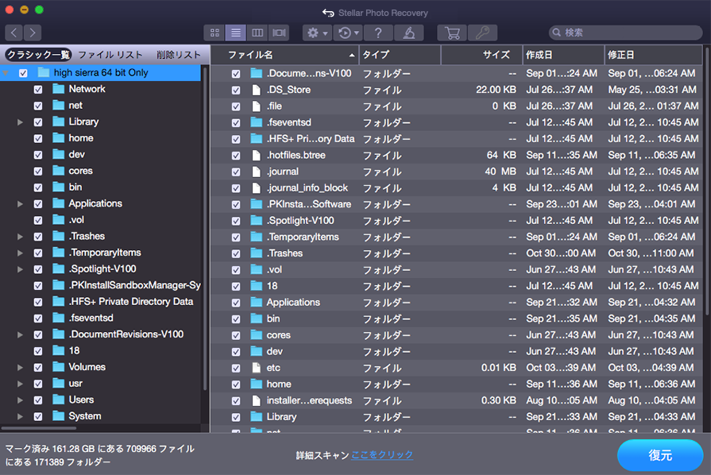This screenshot has width=711, height=475.
Task: Expand the Users folder in tree
Action: (x=20, y=400)
